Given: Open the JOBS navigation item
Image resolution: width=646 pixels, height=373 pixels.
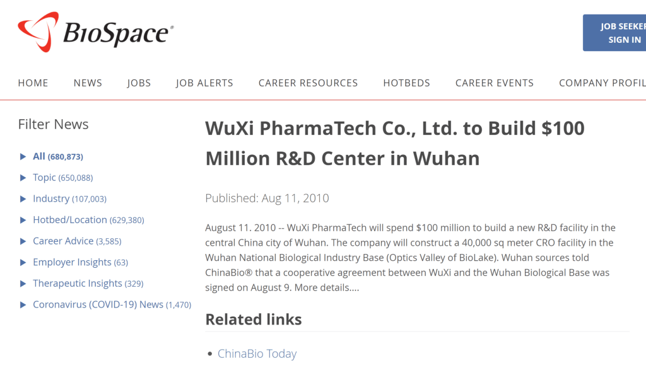Looking at the screenshot, I should (139, 83).
